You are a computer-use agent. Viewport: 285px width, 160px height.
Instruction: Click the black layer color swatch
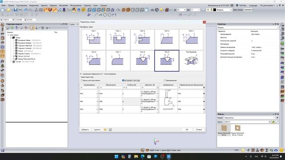(215, 10)
